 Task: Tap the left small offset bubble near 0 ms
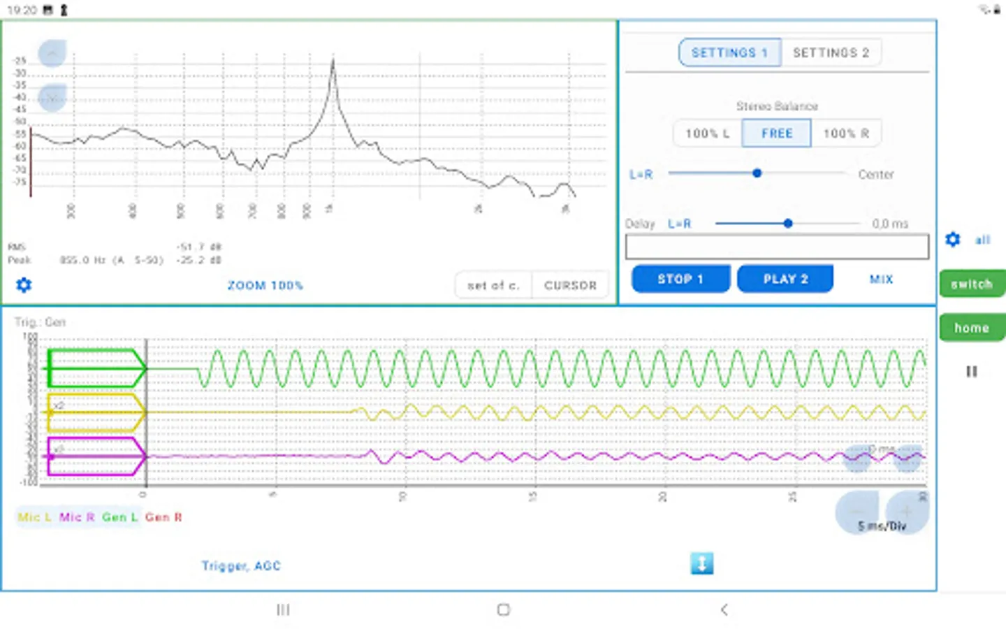857,459
